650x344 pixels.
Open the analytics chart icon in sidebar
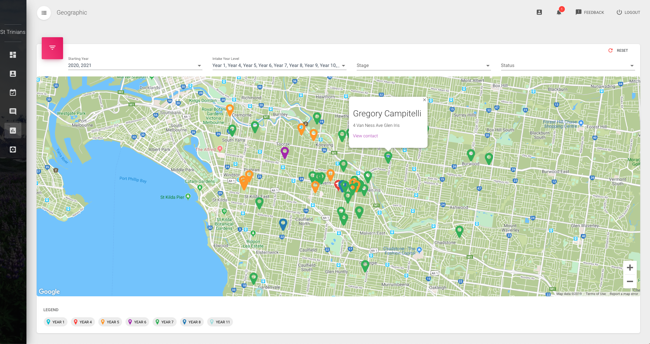[13, 131]
